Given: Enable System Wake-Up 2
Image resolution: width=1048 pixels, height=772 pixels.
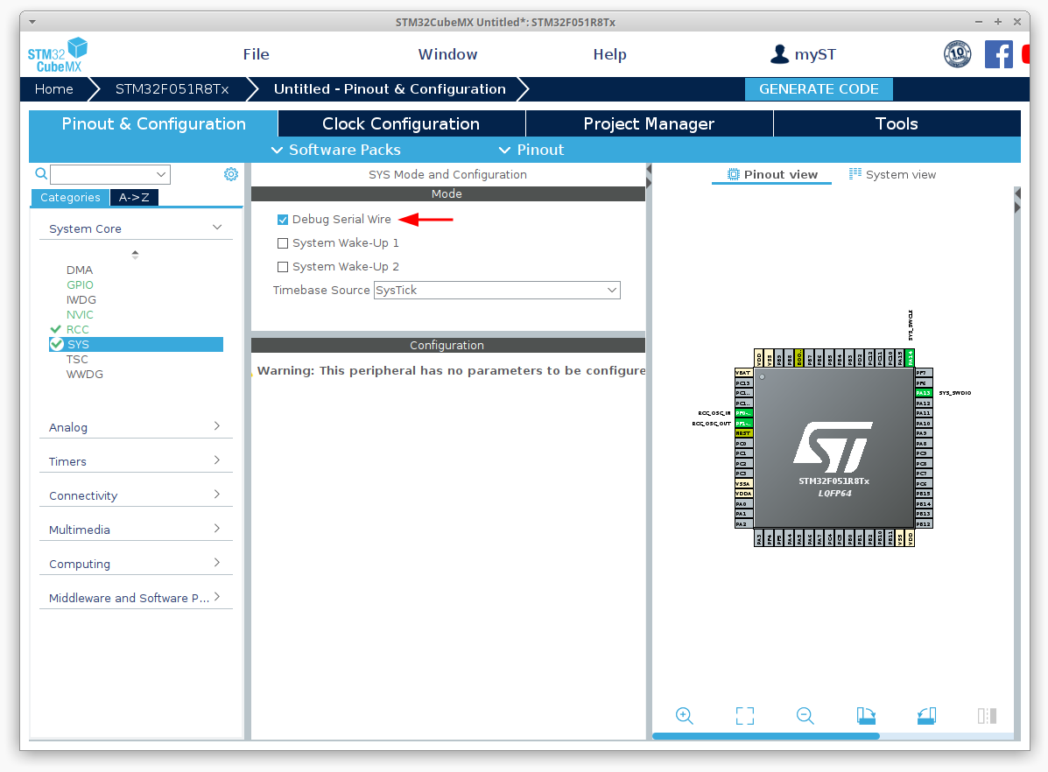Looking at the screenshot, I should coord(283,266).
